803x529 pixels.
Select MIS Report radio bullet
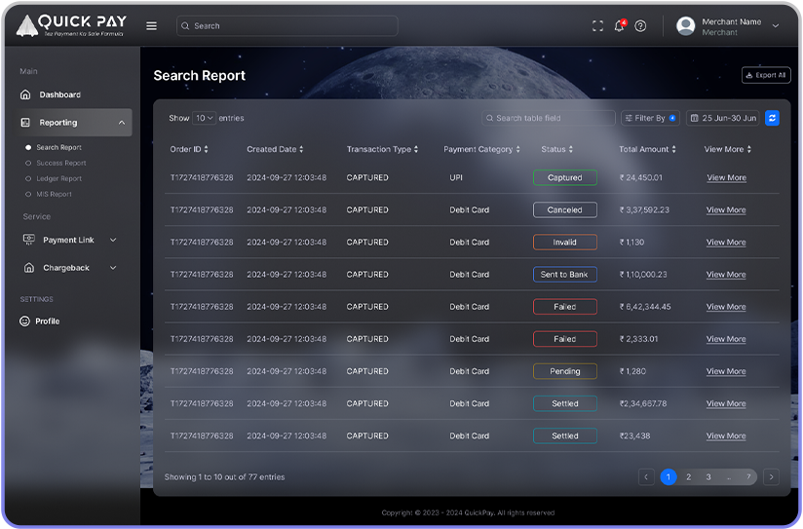28,195
